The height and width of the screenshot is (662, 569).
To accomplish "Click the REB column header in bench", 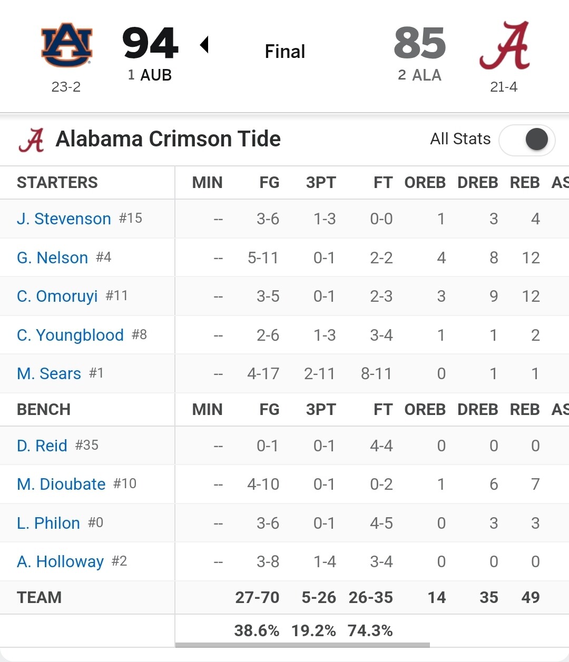I will pos(525,410).
